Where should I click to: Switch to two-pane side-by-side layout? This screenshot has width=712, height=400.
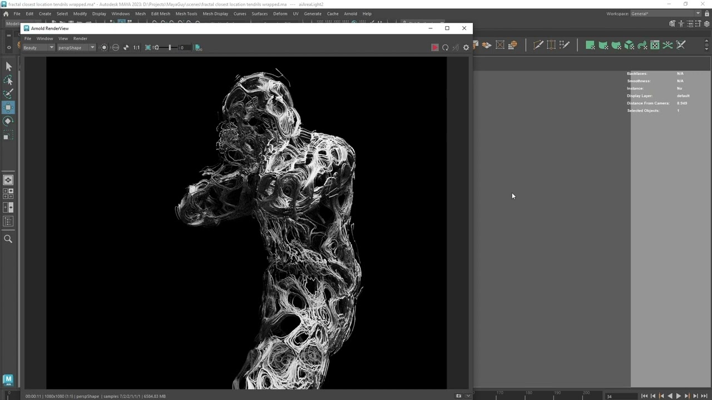coord(8,207)
